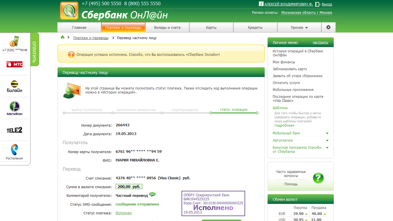Click the выбор получателя progress step
Viewport: 393px width, 221px height.
[x=87, y=110]
